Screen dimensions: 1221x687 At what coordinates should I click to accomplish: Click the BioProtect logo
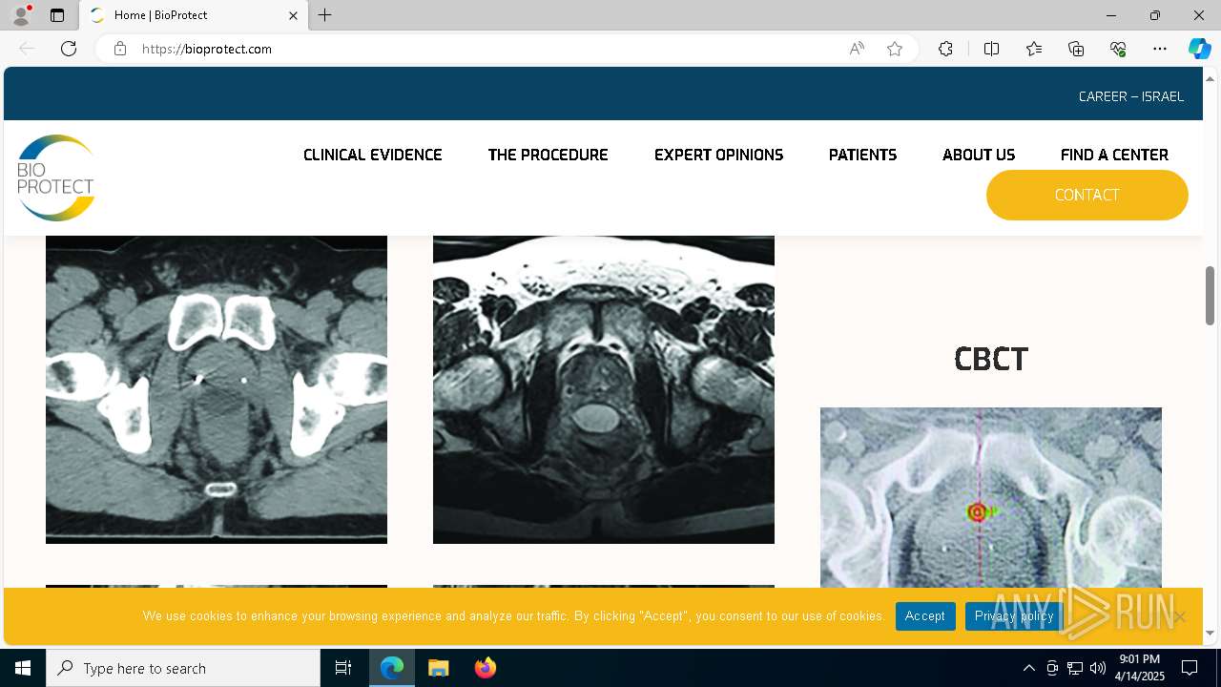point(56,177)
